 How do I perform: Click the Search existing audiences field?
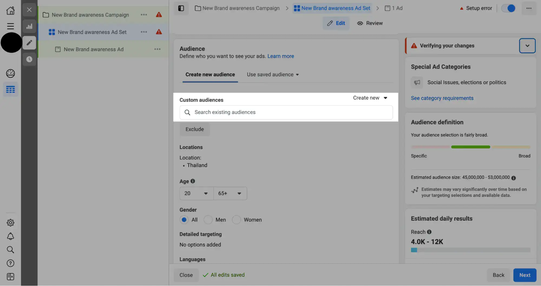286,112
